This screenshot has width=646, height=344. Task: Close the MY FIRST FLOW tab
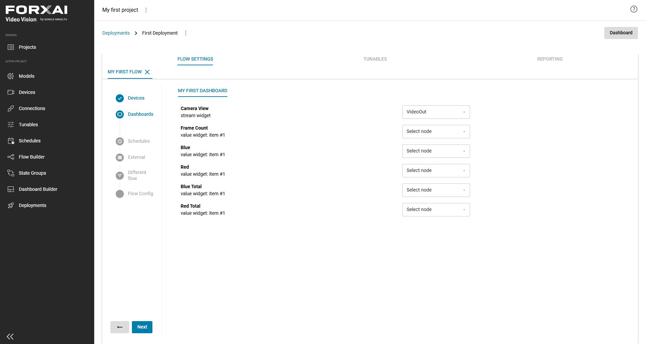147,72
